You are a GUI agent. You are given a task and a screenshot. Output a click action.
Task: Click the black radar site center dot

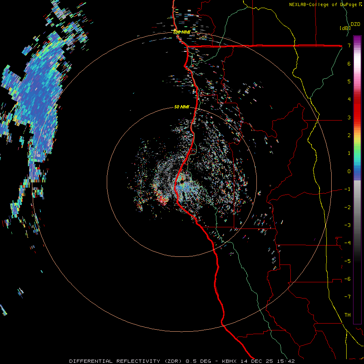[182, 181]
